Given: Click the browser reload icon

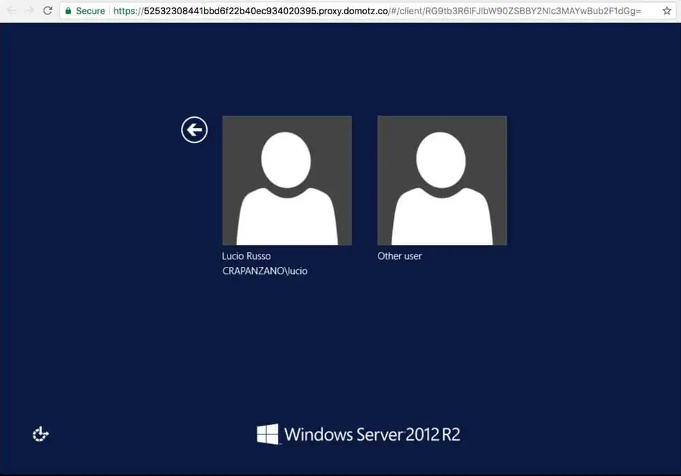Looking at the screenshot, I should pos(47,11).
